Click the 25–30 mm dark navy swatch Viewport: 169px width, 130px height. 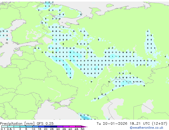click(x=54, y=127)
